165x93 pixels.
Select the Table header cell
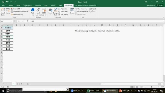pyautogui.click(x=8, y=28)
